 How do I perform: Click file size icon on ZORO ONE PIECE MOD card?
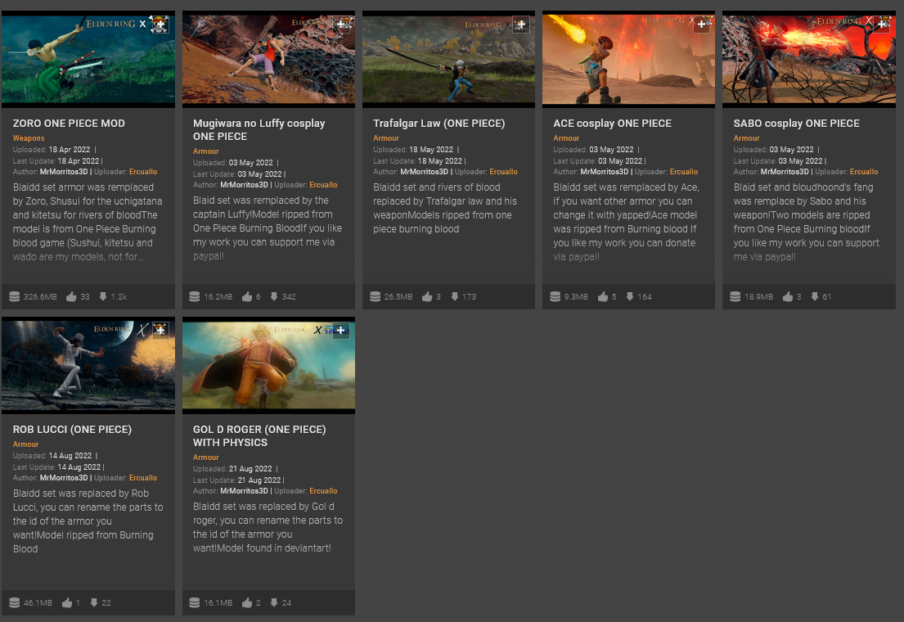(15, 296)
